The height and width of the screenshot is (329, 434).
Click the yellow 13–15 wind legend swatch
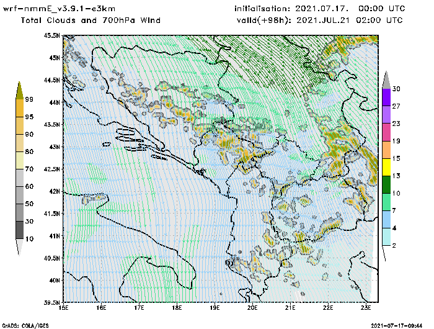(386, 167)
